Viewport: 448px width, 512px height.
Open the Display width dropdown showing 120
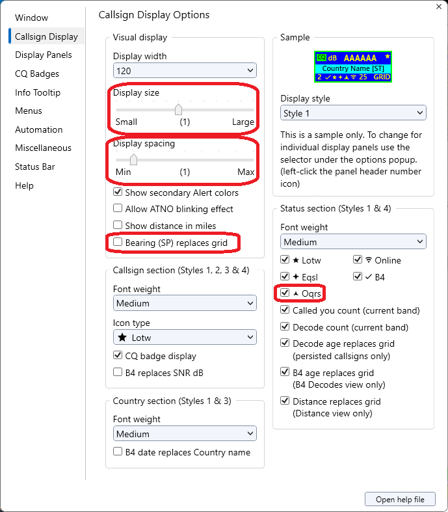pyautogui.click(x=185, y=70)
